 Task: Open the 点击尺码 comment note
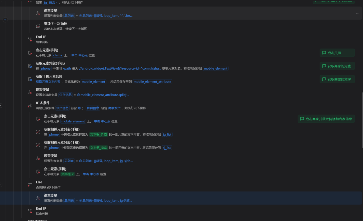337,53
